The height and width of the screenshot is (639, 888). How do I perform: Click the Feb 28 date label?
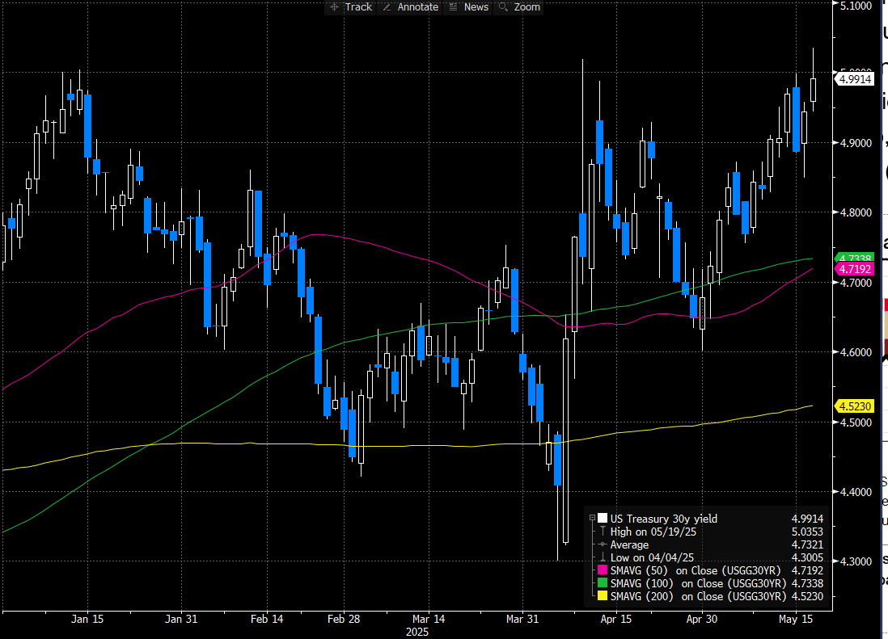point(344,619)
